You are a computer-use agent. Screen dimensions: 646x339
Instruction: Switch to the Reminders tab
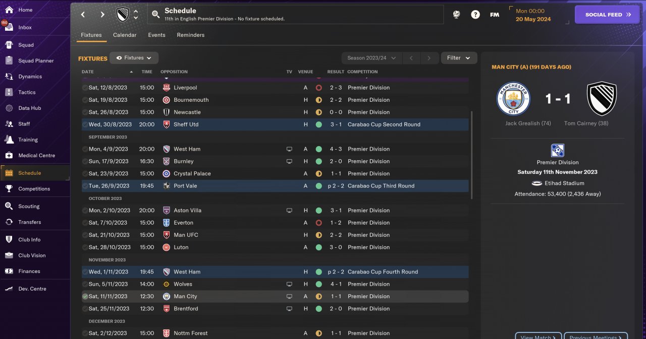click(191, 35)
